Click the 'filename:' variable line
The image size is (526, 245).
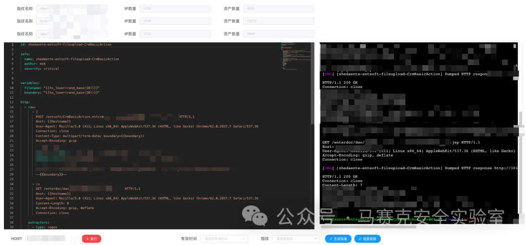[62, 87]
